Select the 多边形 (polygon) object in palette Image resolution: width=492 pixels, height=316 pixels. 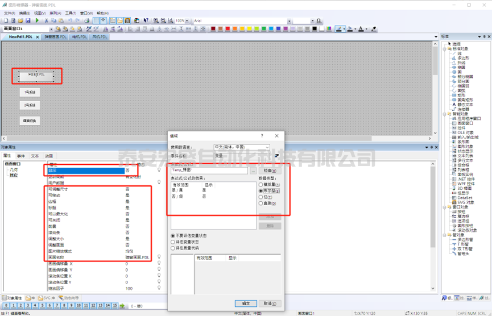pos(464,58)
